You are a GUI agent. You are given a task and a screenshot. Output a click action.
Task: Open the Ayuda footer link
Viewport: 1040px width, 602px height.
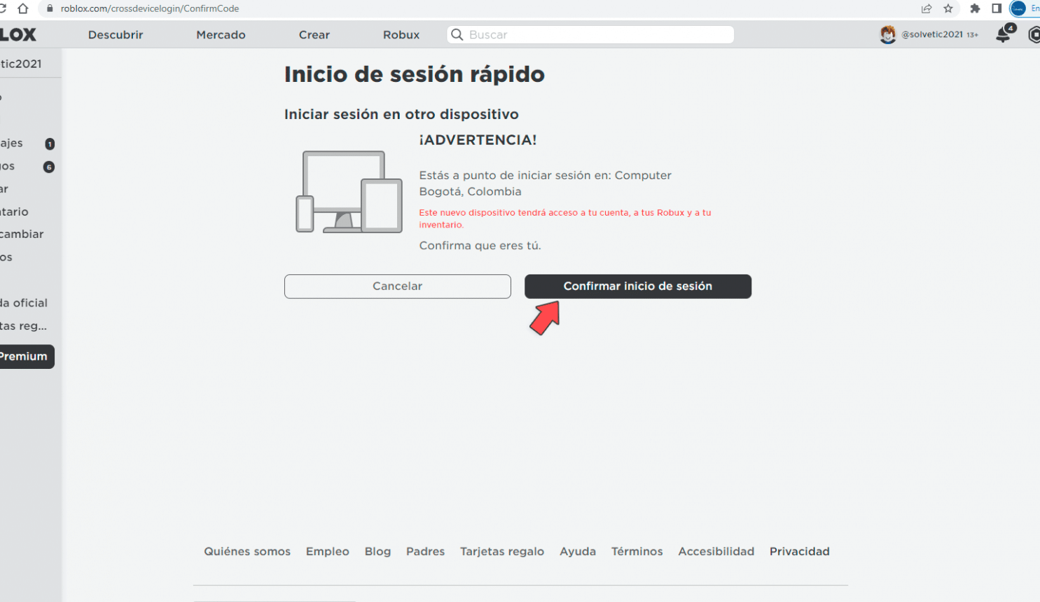click(x=578, y=552)
